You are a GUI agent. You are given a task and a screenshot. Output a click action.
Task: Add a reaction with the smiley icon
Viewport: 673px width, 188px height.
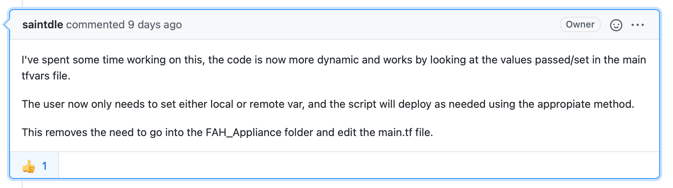coord(616,25)
